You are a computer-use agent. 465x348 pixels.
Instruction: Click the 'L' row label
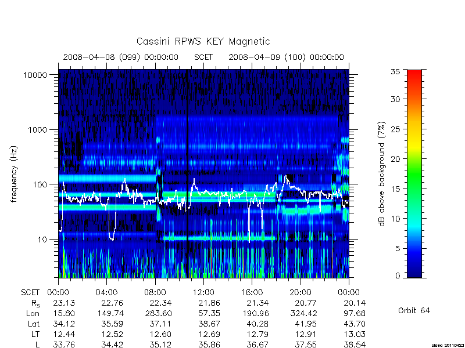[37, 345]
